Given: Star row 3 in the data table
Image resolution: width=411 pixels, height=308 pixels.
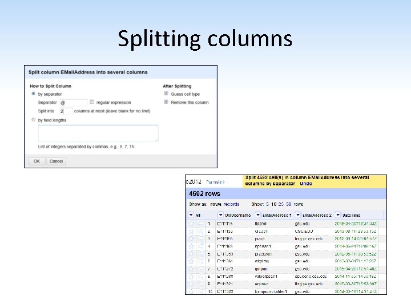Looking at the screenshot, I should [191, 239].
